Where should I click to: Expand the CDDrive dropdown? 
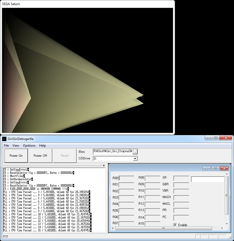point(135,158)
